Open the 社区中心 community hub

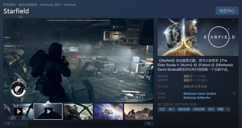coord(227,11)
